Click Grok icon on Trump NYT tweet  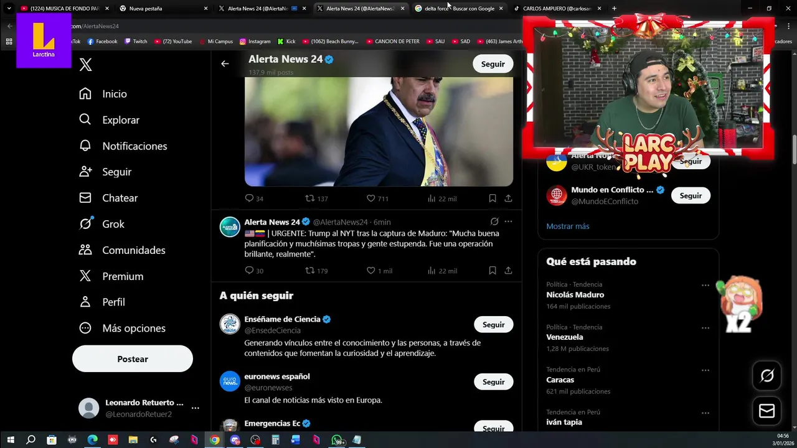pos(494,222)
